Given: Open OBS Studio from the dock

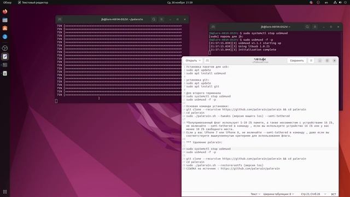Looking at the screenshot, I should pyautogui.click(x=5, y=48).
